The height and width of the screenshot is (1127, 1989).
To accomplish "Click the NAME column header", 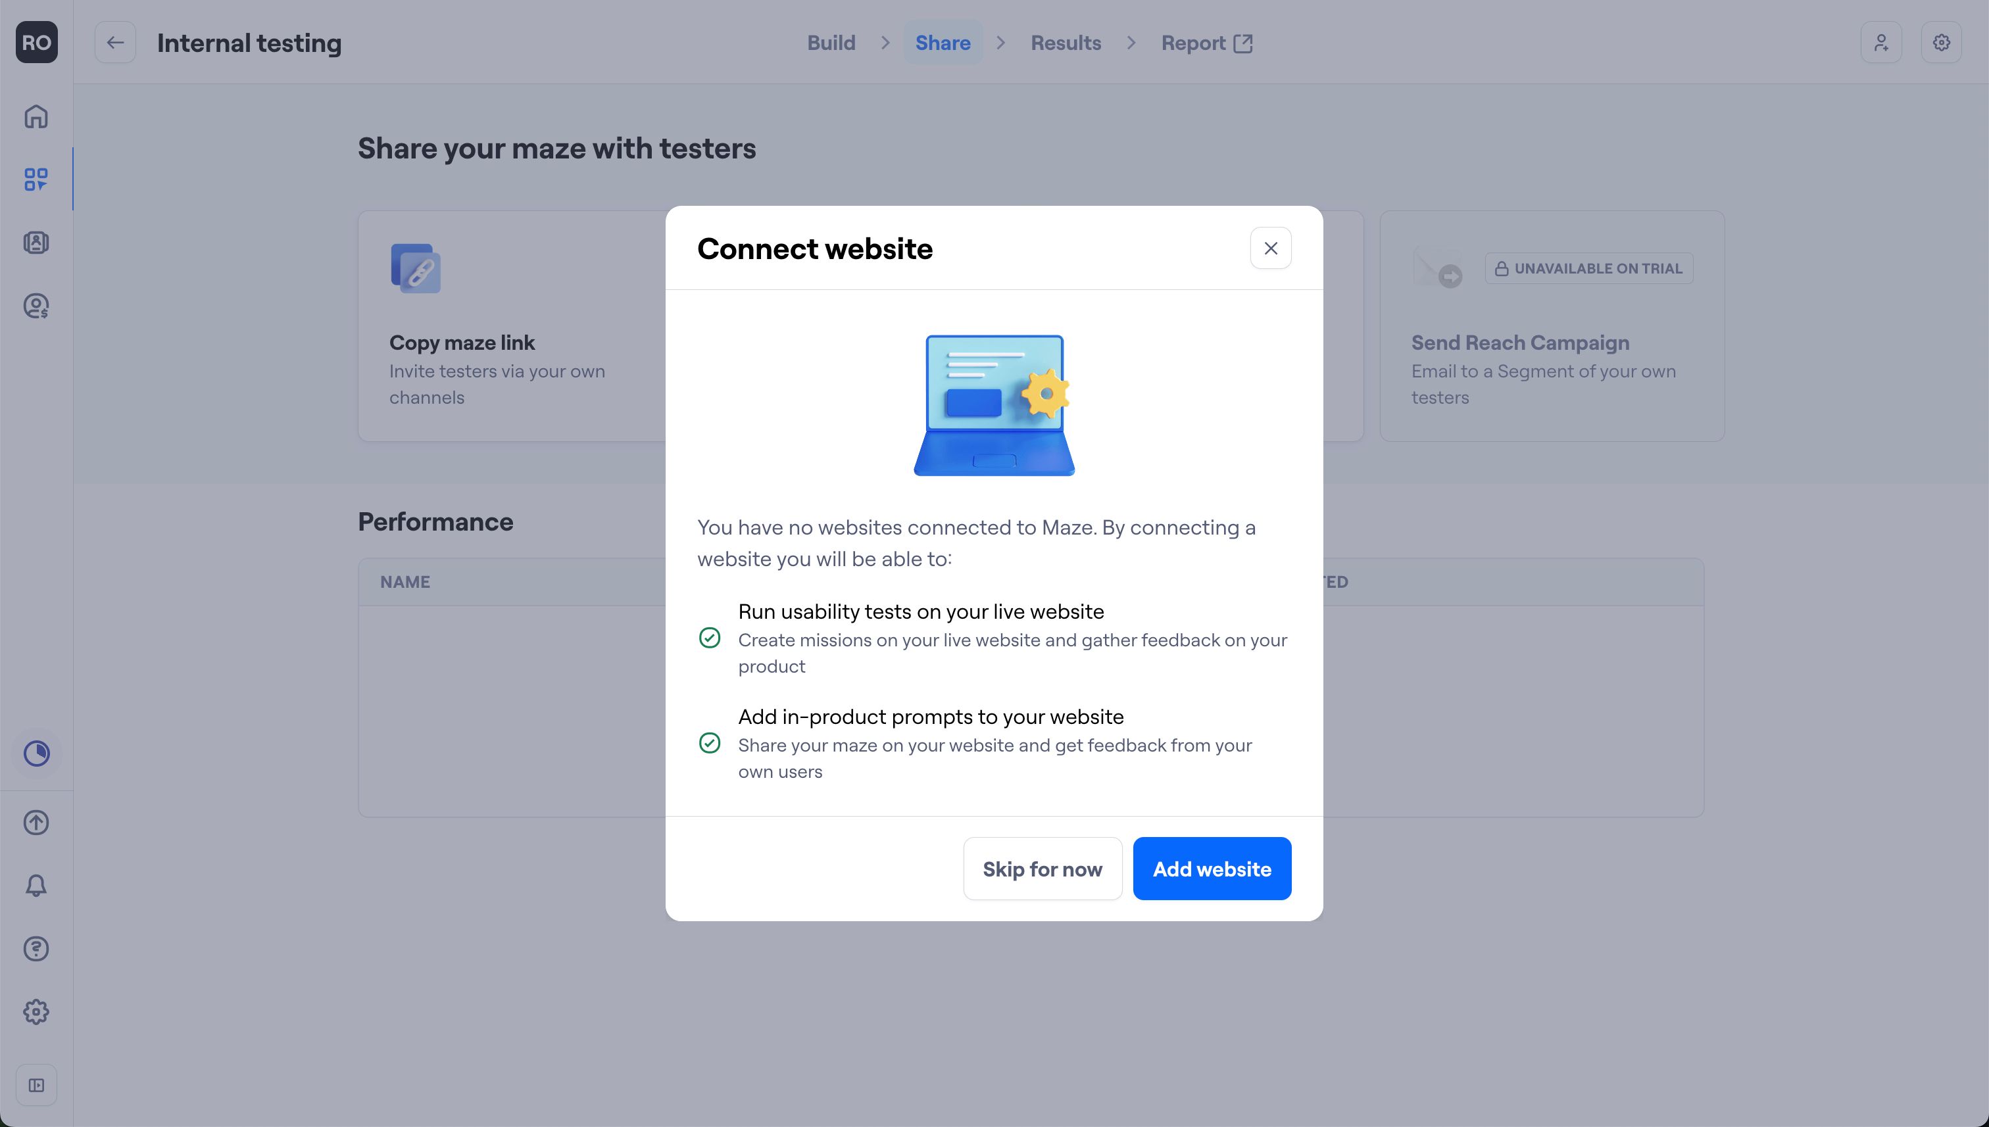I will click(405, 582).
